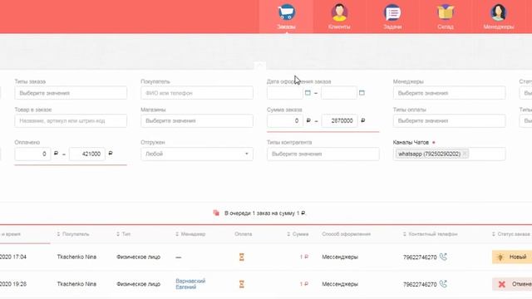This screenshot has width=532, height=299.
Task: Collapse the filter panel arrow
Action: [x=259, y=66]
